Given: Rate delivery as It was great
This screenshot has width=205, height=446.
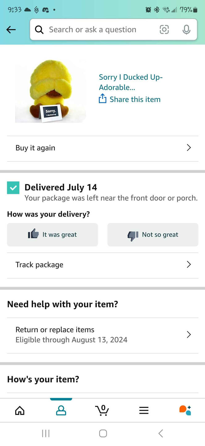Looking at the screenshot, I should pos(52,235).
